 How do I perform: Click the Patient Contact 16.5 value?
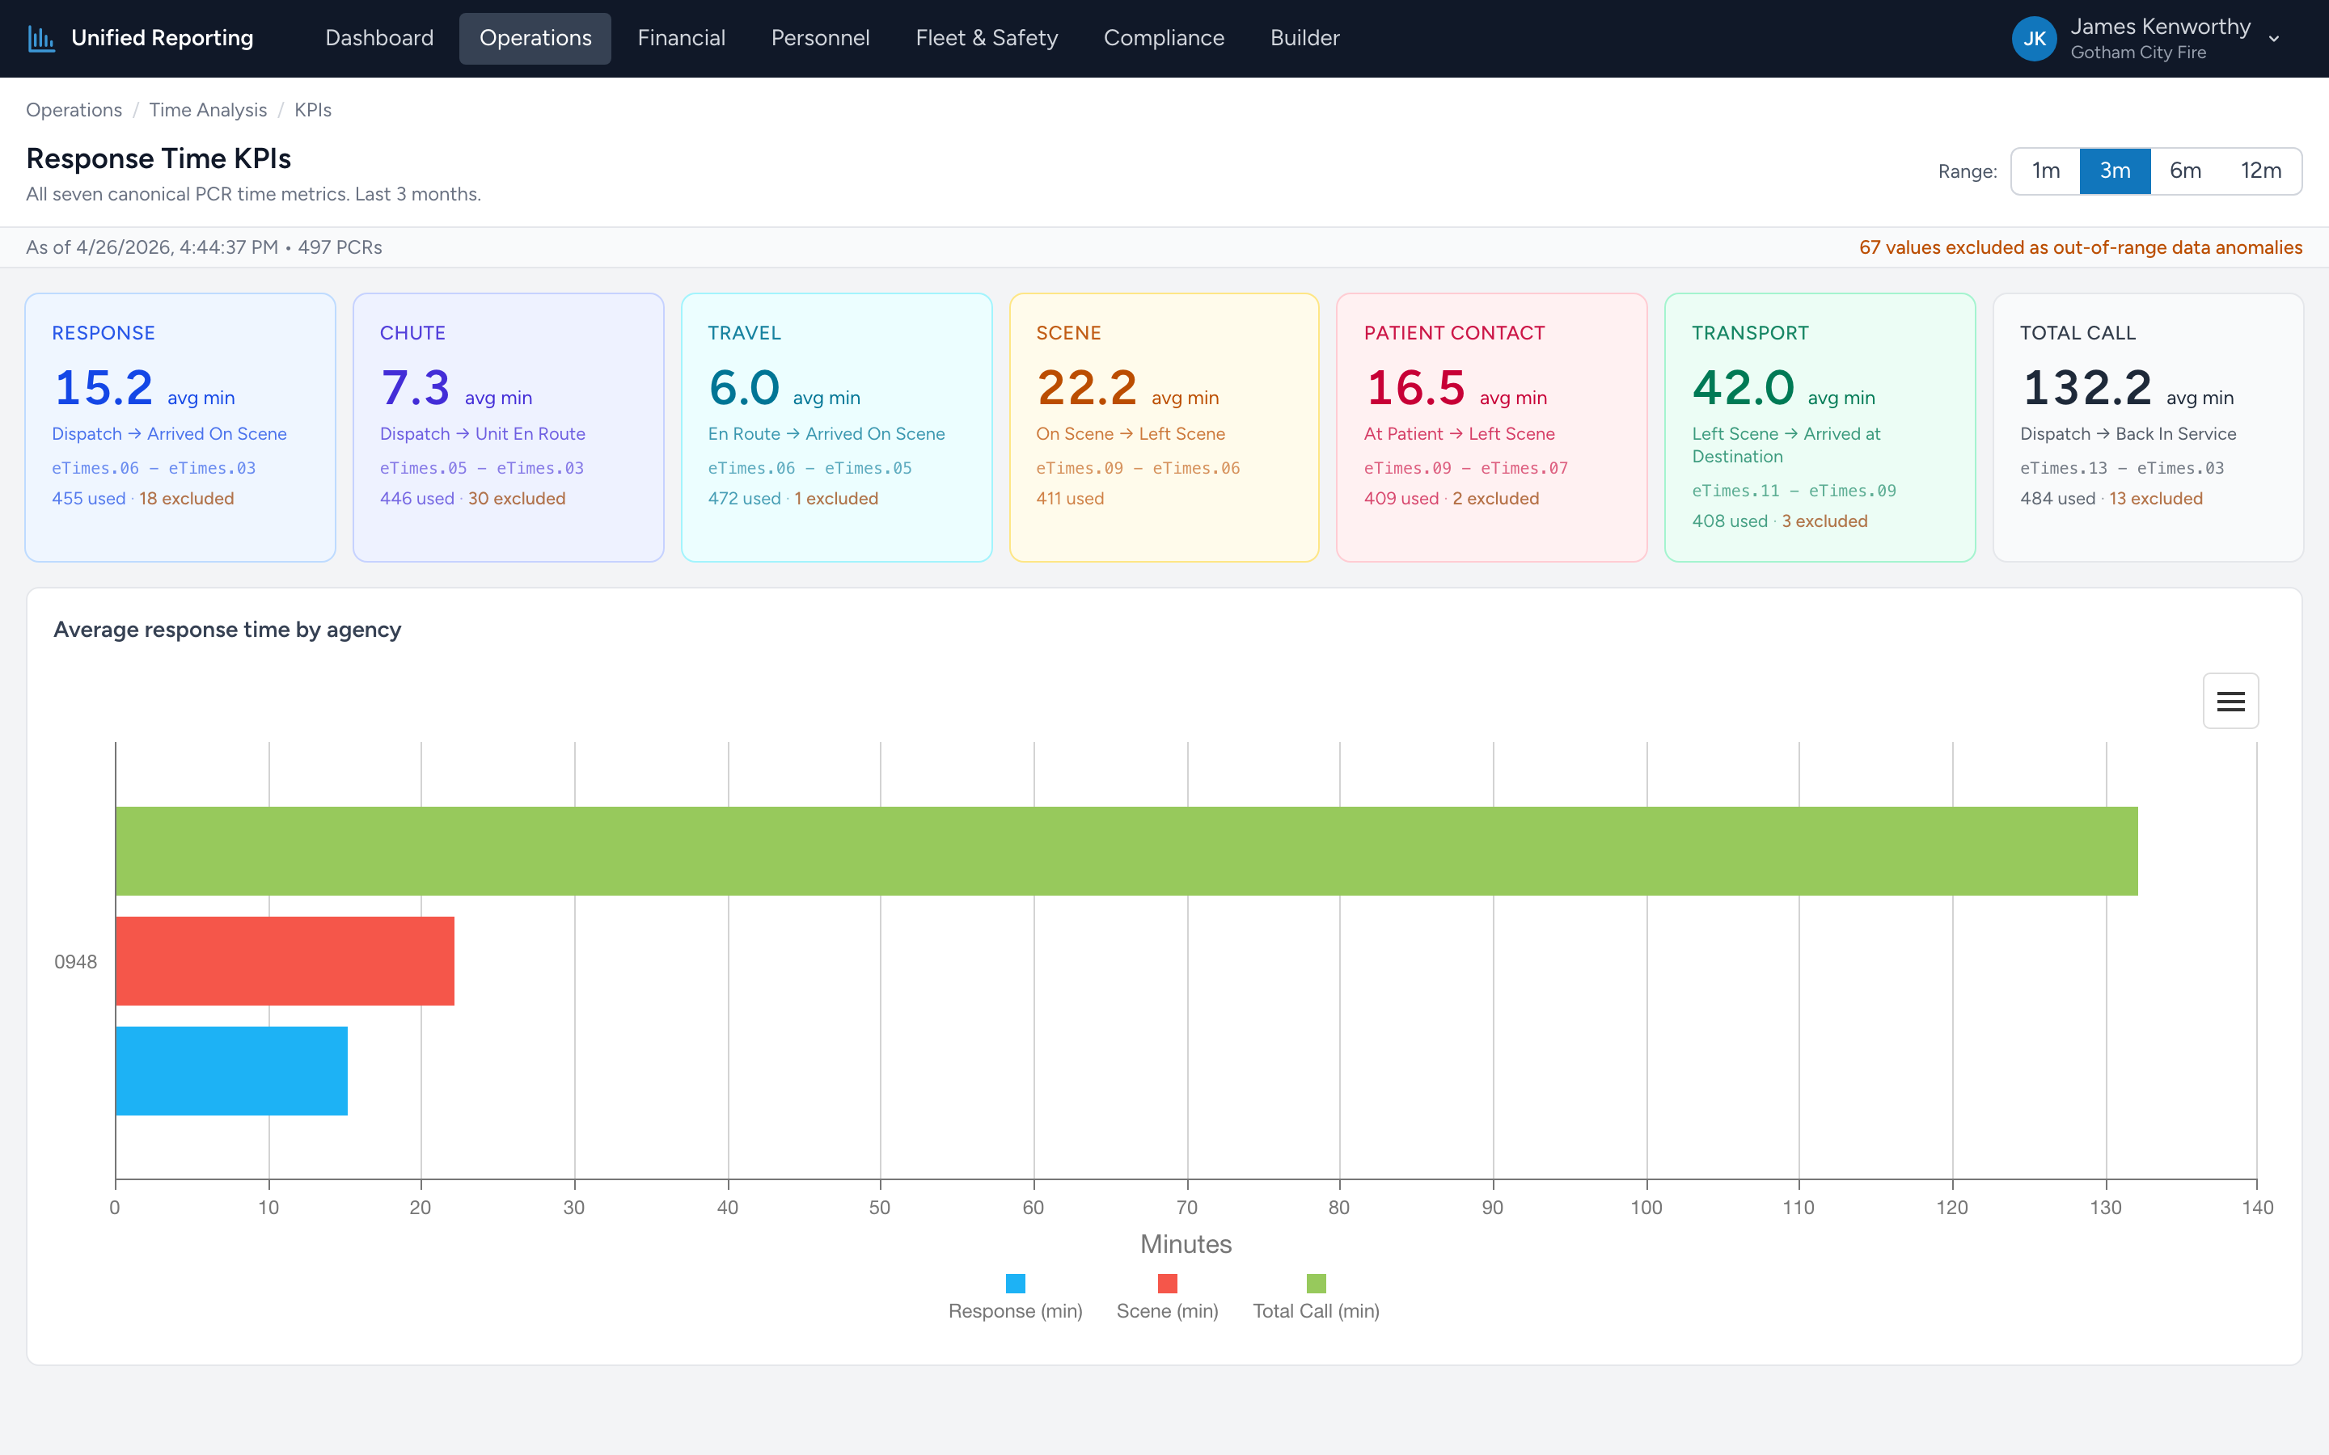(x=1414, y=388)
